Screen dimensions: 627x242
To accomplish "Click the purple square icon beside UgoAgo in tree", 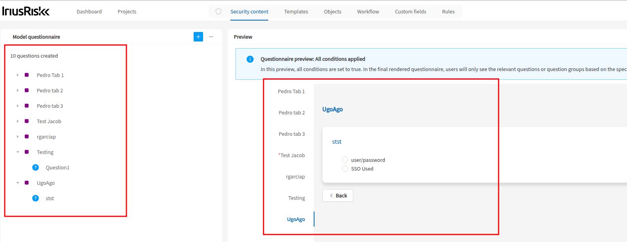I will (27, 183).
